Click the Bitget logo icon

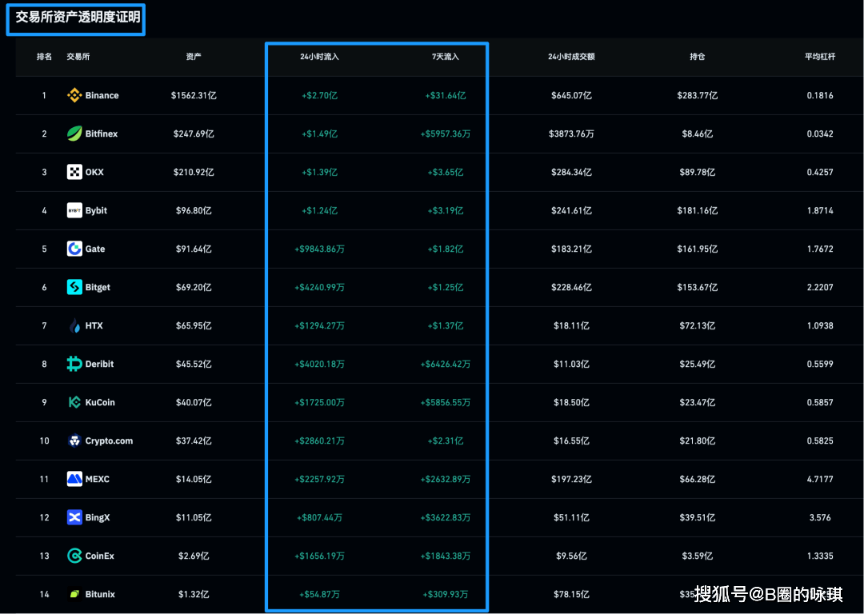point(74,287)
